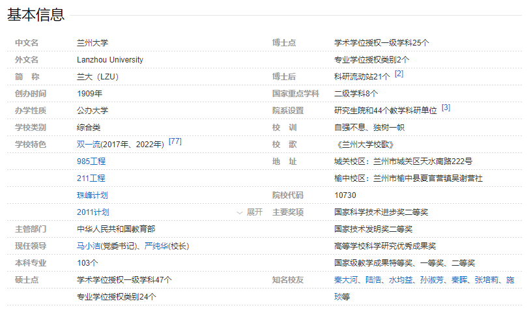Click the 基本信息 section heading
The height and width of the screenshot is (310, 531).
point(36,15)
